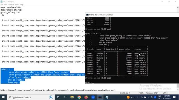Click 'Hement' name cell in MySQL results
The height and width of the screenshot is (100, 179).
(100, 58)
